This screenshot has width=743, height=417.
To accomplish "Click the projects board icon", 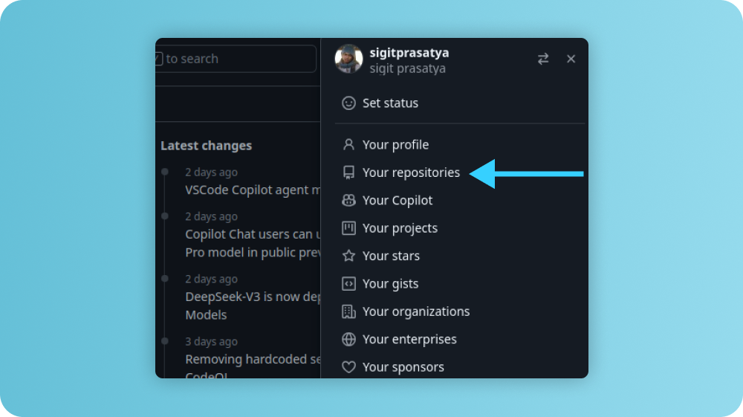I will click(x=348, y=228).
